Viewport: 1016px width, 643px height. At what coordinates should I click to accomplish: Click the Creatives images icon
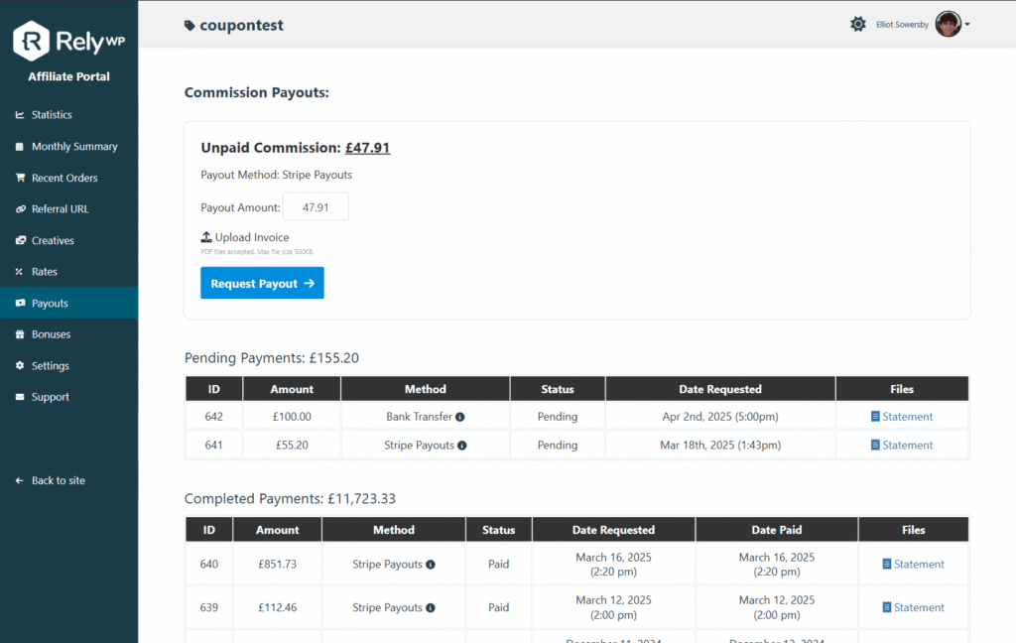pyautogui.click(x=20, y=240)
